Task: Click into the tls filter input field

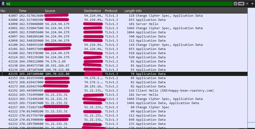Action: [119, 4]
